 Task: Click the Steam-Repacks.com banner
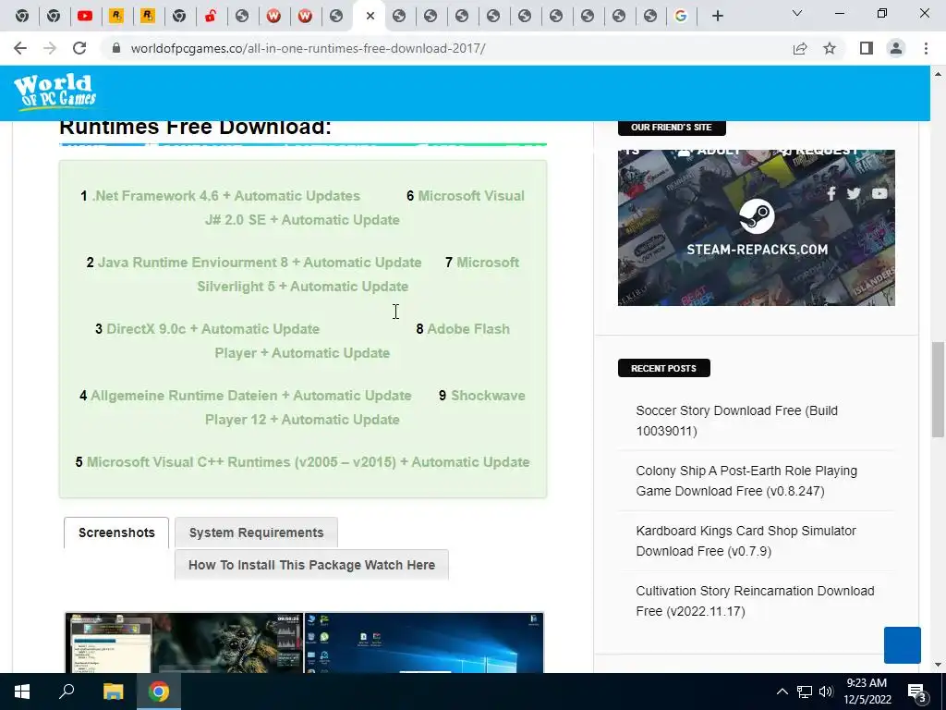tap(757, 227)
